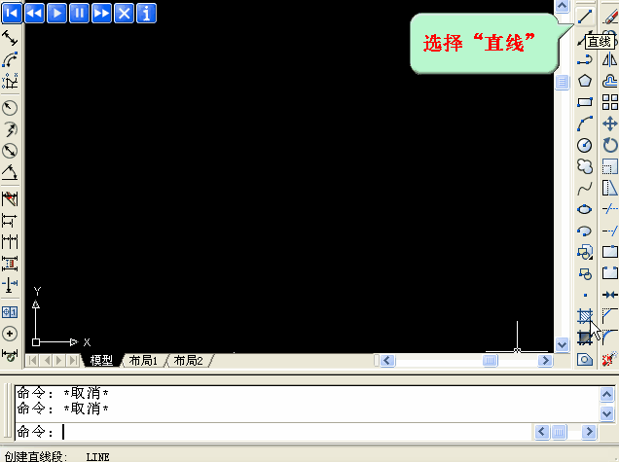This screenshot has width=619, height=462.
Task: Select the Center Mark tool
Action: point(10,334)
